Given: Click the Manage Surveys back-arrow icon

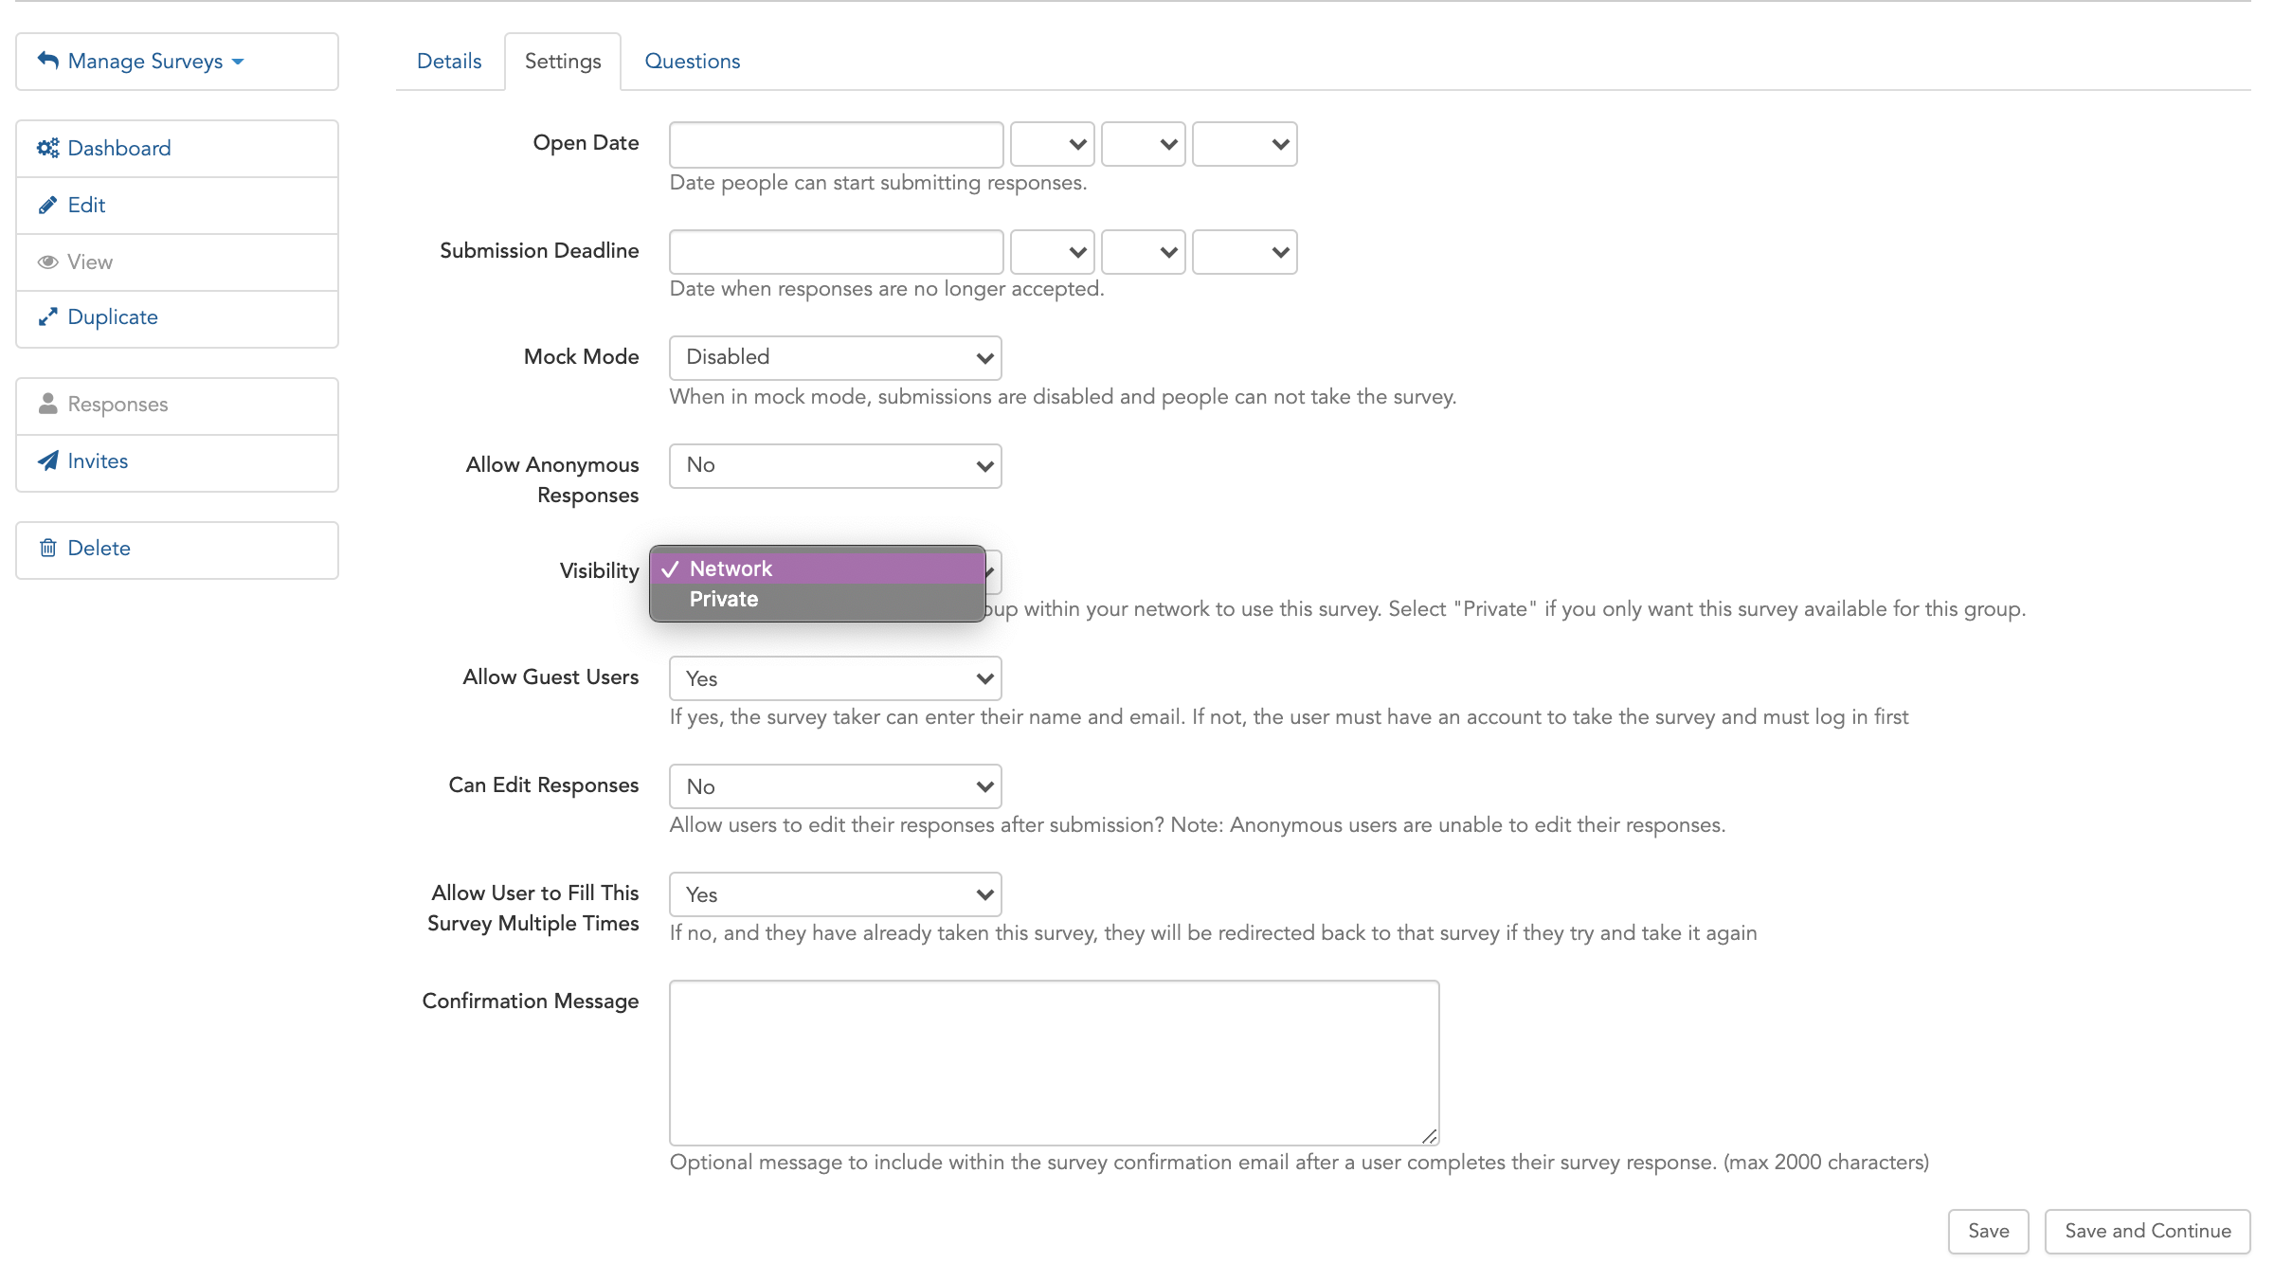Looking at the screenshot, I should pyautogui.click(x=48, y=61).
